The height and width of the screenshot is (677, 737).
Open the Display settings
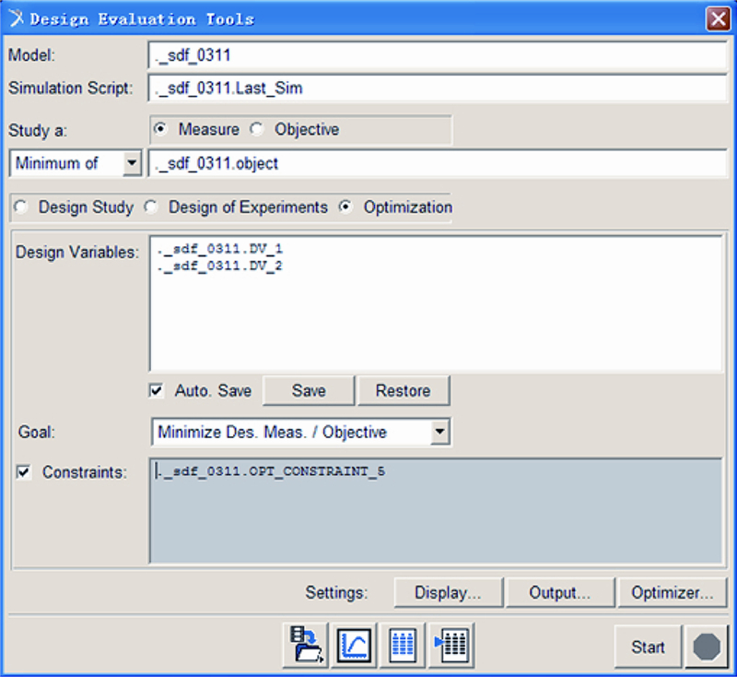coord(448,593)
